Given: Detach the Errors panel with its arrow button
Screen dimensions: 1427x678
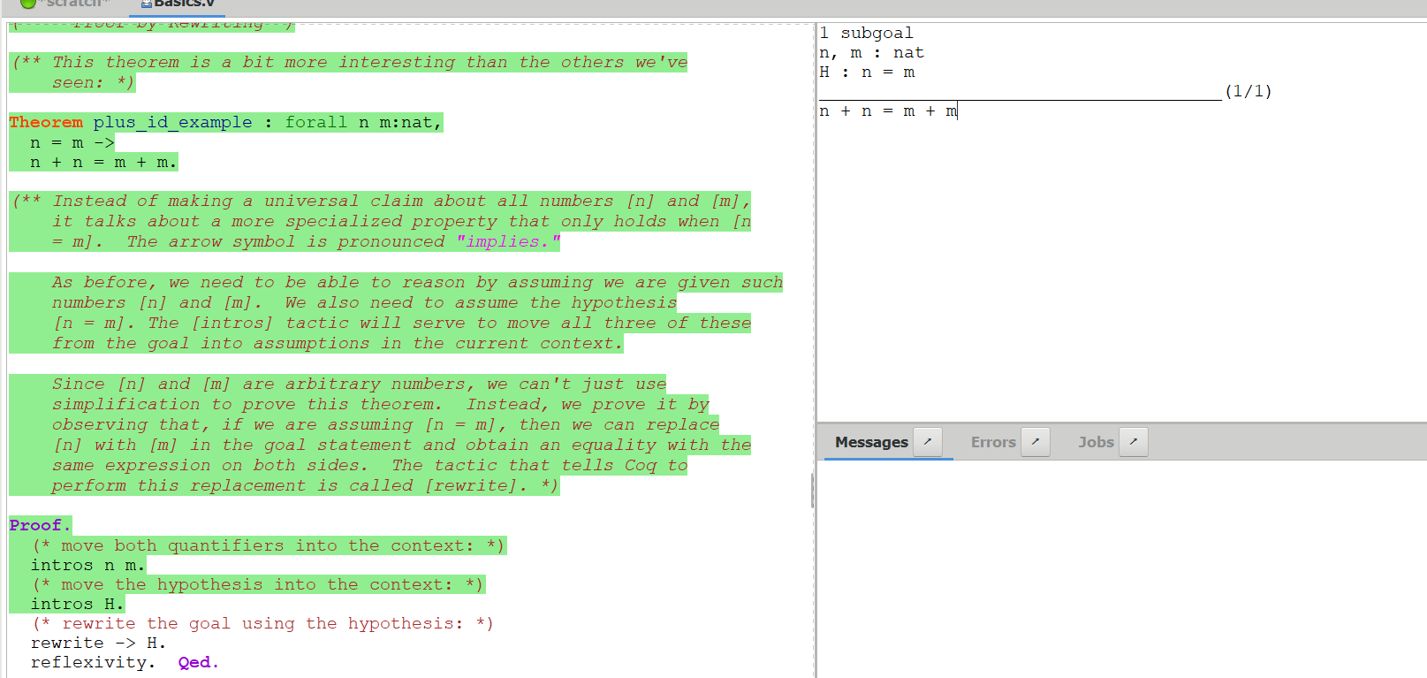Looking at the screenshot, I should (1035, 441).
